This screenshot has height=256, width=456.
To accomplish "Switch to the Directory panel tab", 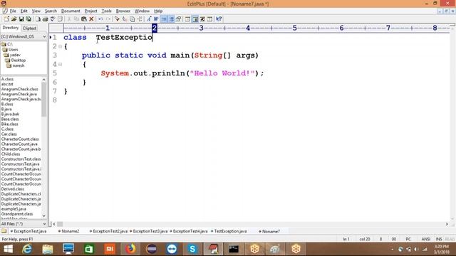I will coord(11,28).
